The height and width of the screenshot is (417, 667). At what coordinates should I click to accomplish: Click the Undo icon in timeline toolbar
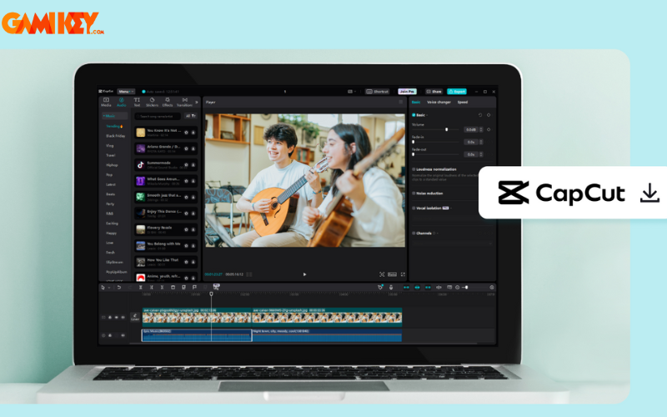pos(119,288)
